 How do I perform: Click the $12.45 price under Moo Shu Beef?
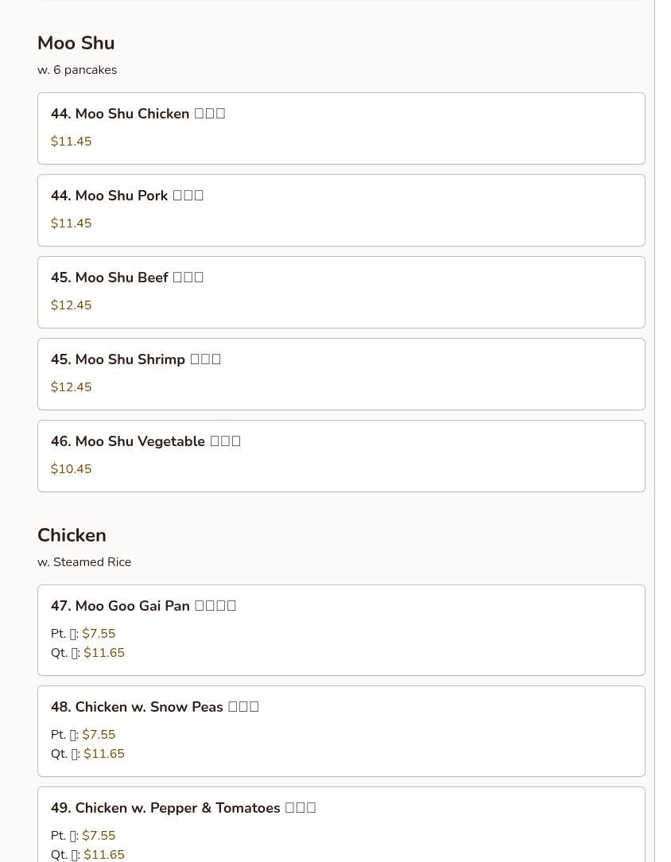point(71,305)
